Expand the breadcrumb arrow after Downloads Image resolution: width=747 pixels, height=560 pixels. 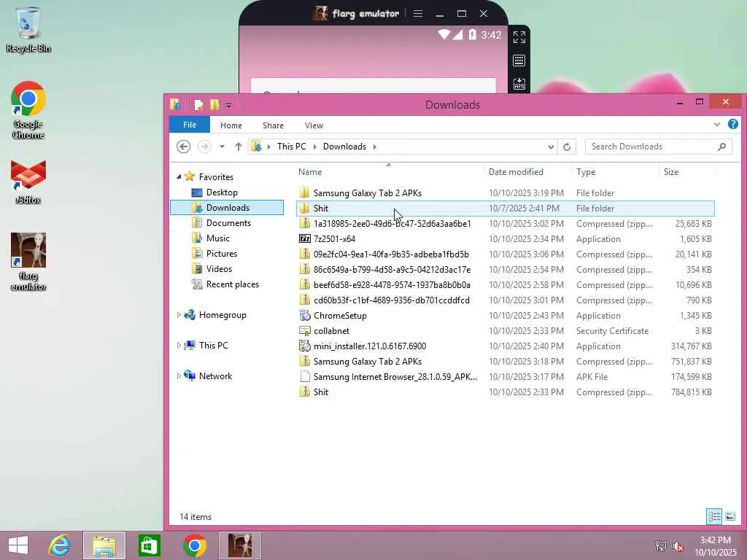point(374,147)
